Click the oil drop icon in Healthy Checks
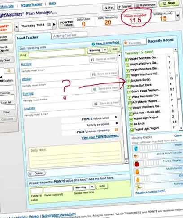 click(138, 179)
